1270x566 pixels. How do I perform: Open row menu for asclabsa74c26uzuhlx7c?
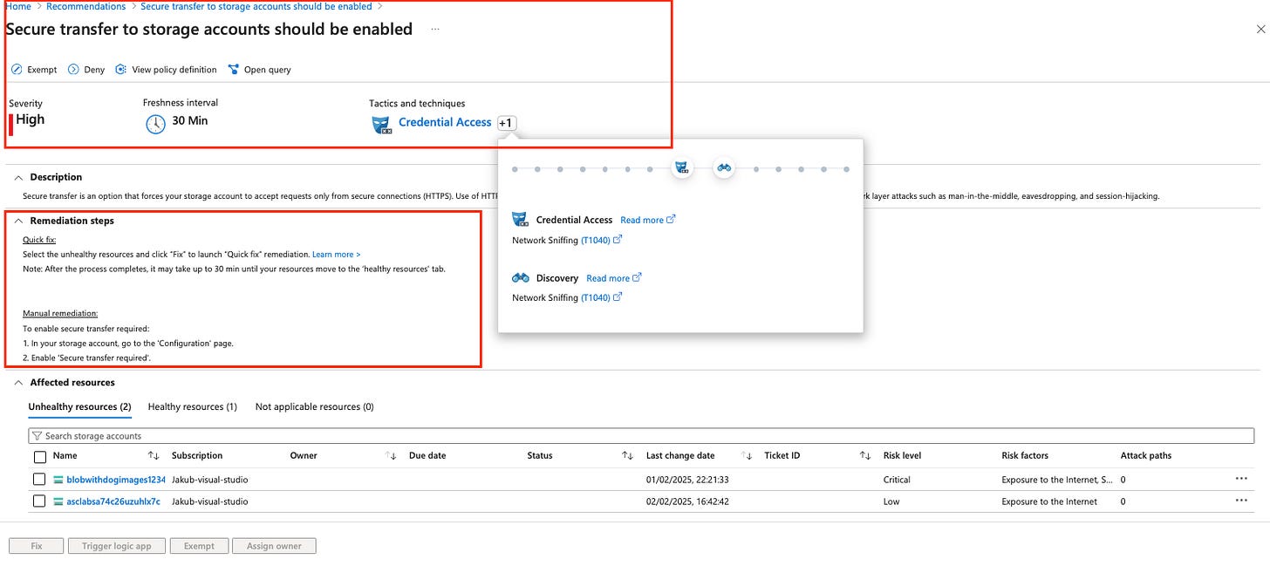point(1241,501)
